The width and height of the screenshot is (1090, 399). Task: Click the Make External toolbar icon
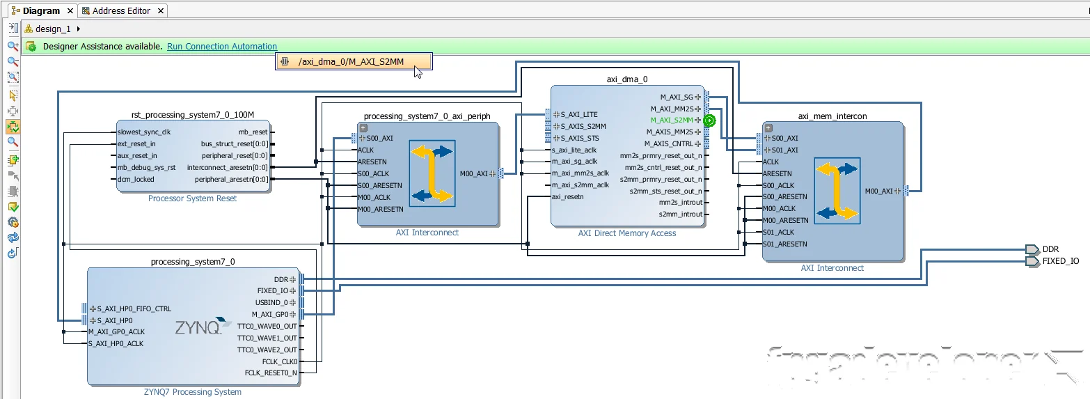point(13,175)
